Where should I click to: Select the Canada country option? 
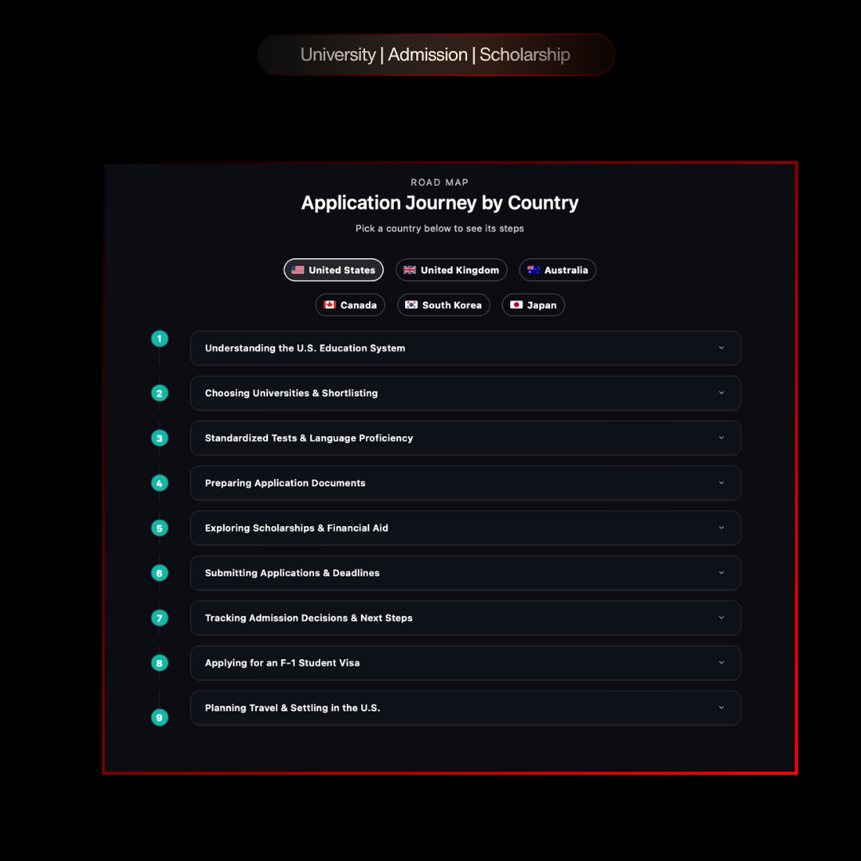[x=350, y=305]
